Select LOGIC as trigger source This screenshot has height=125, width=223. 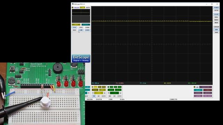coord(87,27)
